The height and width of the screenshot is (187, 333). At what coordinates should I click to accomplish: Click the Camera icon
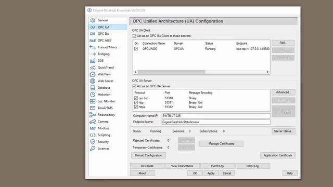(93, 122)
